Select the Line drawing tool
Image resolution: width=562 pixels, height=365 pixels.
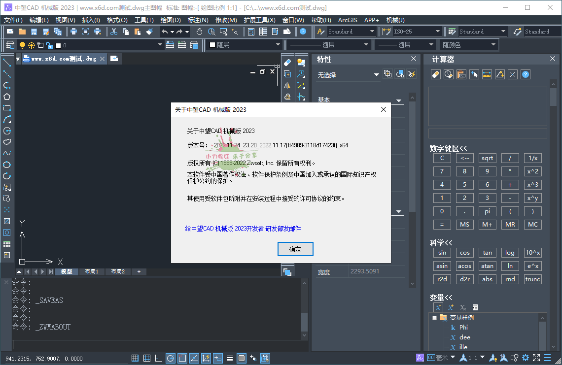click(7, 63)
